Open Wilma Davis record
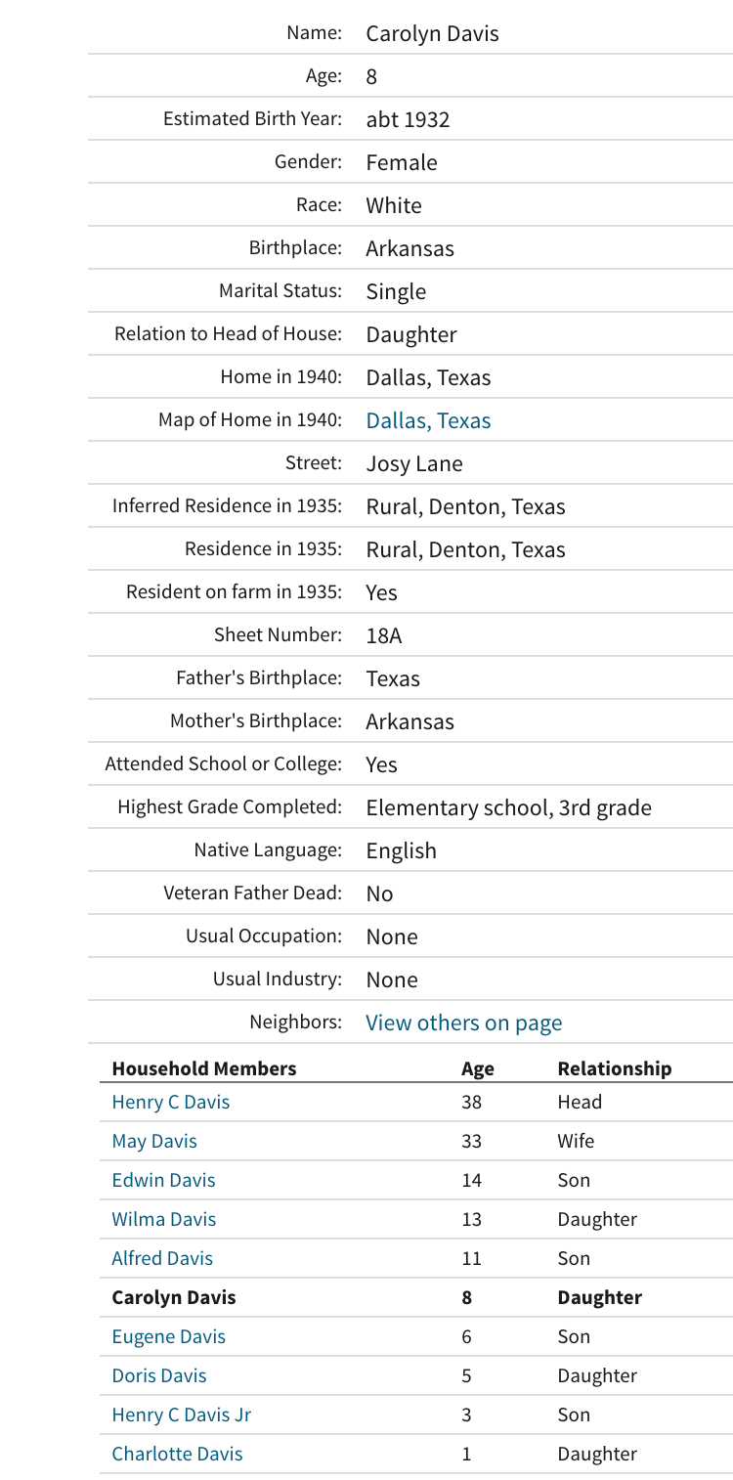 [164, 1219]
